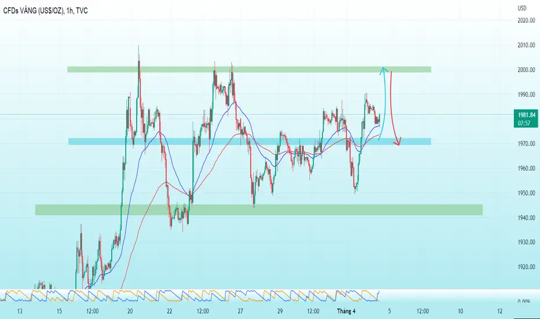Click the 27 date label on time axis
The image size is (540, 319).
(240, 311)
